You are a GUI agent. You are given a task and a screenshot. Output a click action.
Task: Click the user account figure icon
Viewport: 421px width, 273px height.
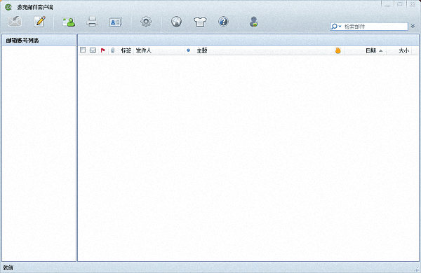click(x=254, y=22)
